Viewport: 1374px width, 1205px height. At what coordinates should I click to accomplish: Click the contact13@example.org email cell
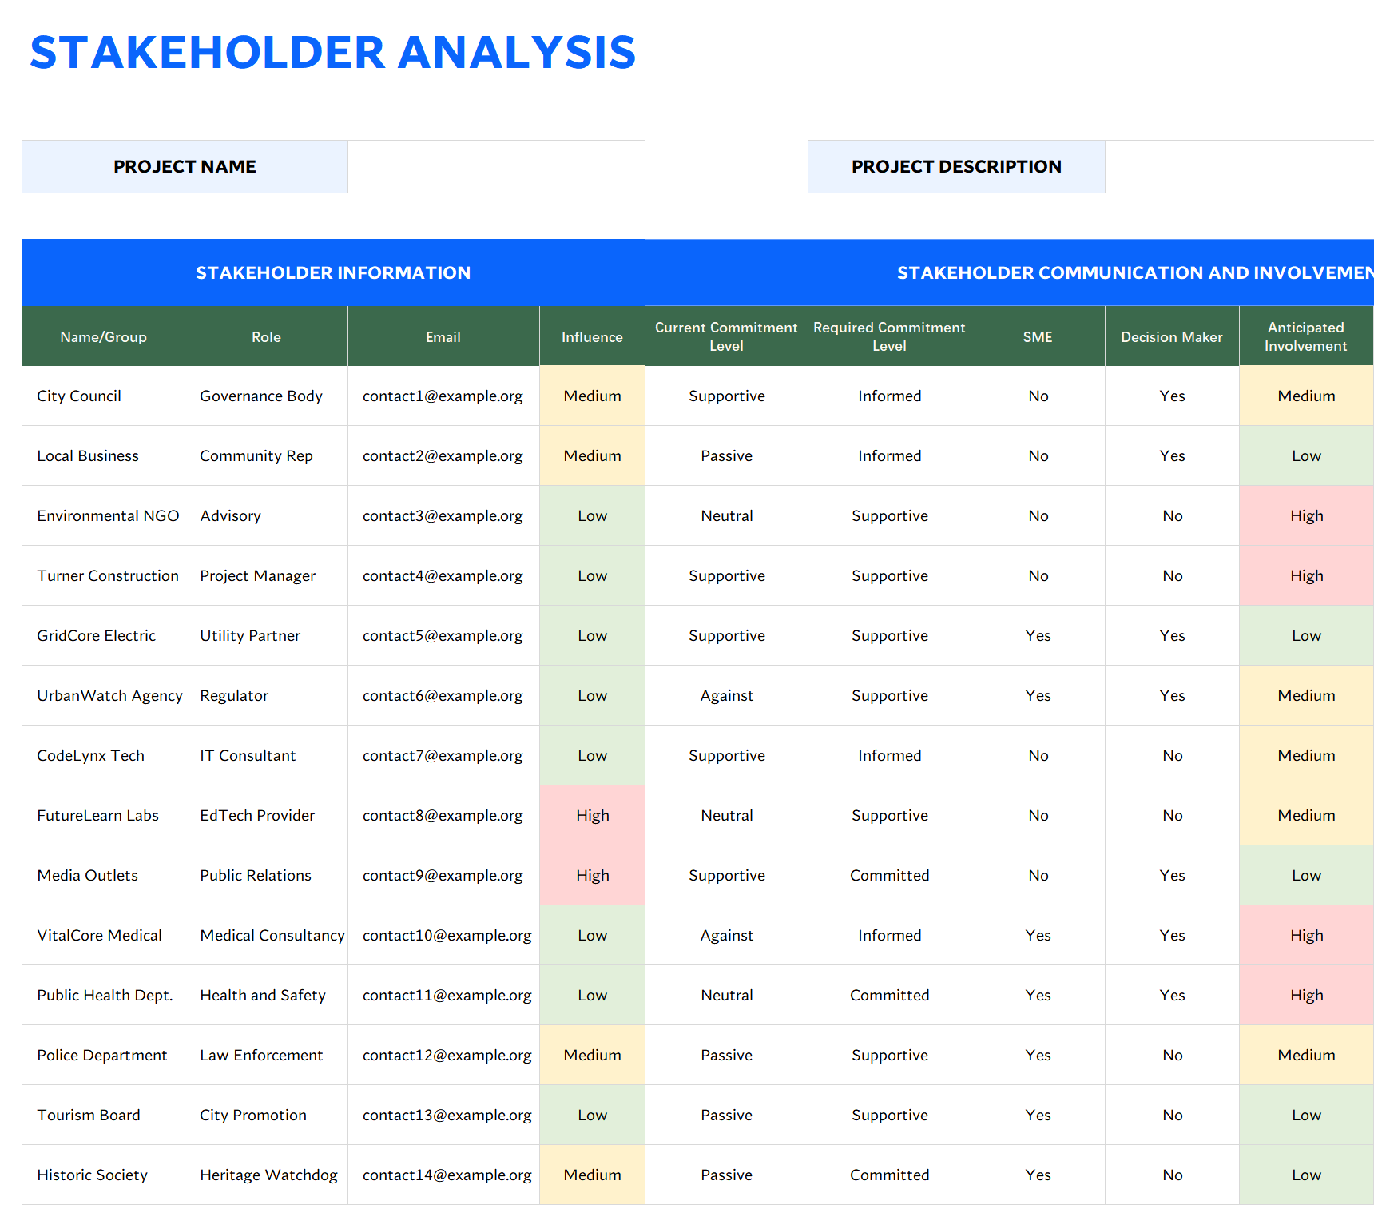pyautogui.click(x=443, y=1115)
